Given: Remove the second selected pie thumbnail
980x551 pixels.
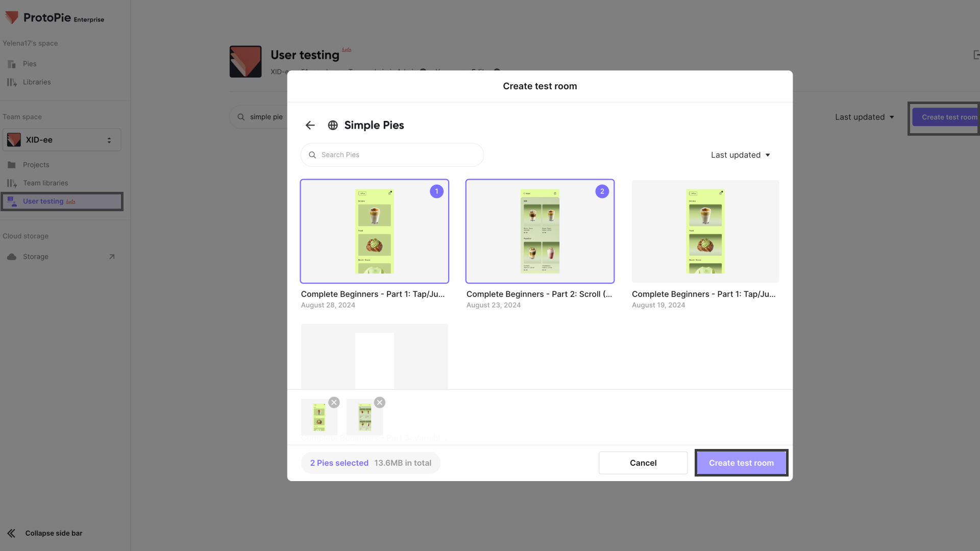Looking at the screenshot, I should [x=379, y=403].
